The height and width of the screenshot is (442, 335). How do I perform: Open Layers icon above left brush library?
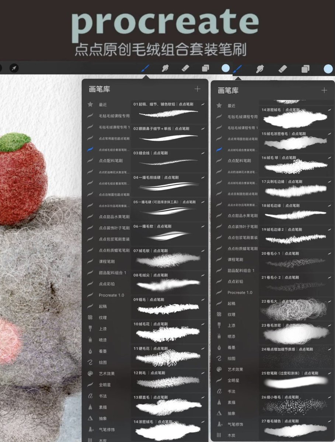pyautogui.click(x=205, y=68)
